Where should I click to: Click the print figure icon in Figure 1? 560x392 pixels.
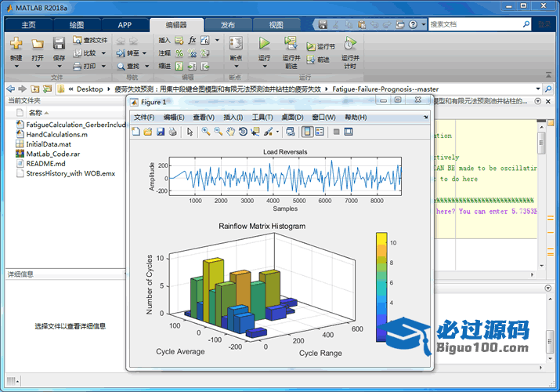pyautogui.click(x=173, y=132)
